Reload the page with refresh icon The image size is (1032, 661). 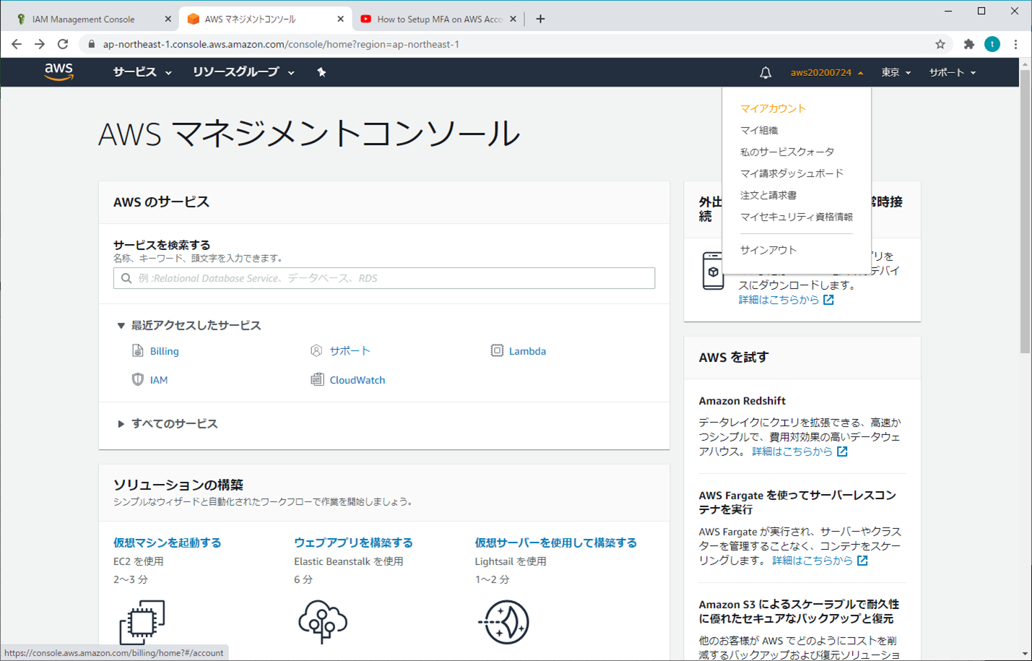point(63,44)
